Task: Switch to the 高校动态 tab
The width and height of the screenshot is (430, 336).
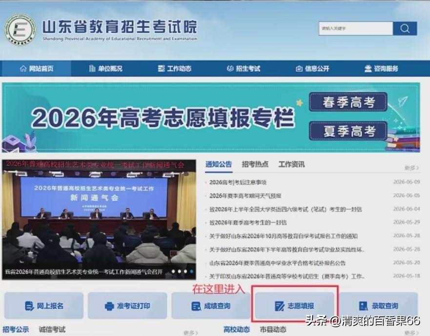Action: (237, 330)
